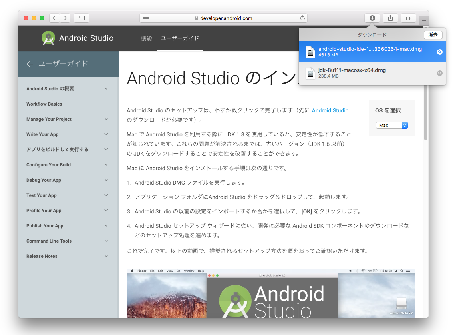Expand Write Your App chevron
Image resolution: width=457 pixels, height=335 pixels.
tap(106, 134)
